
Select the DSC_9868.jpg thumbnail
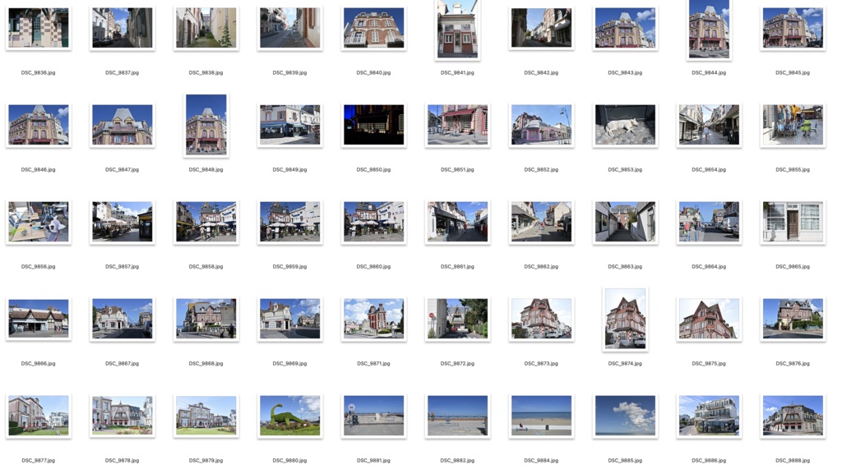(206, 319)
